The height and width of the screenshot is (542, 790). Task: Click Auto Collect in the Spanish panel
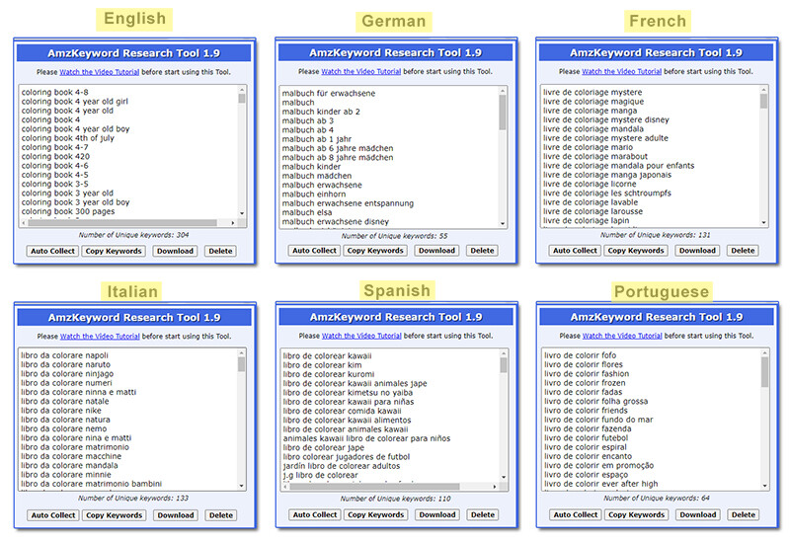(315, 514)
